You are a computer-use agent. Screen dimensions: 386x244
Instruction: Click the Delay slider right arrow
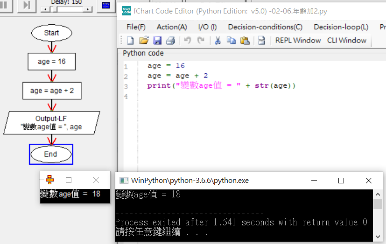88,9
